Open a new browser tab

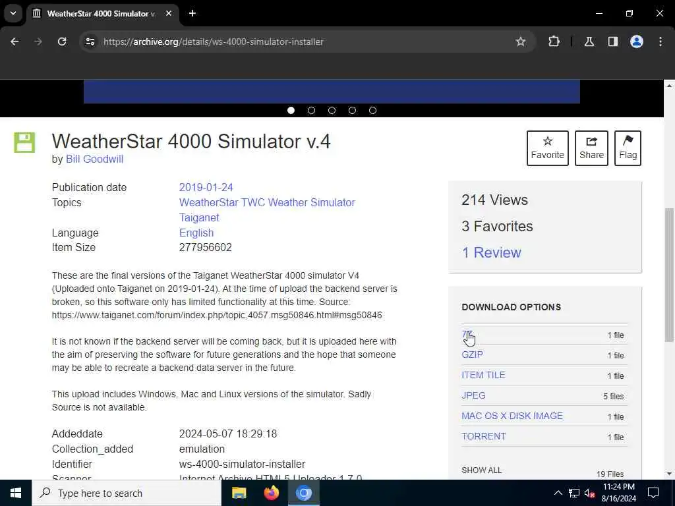192,13
